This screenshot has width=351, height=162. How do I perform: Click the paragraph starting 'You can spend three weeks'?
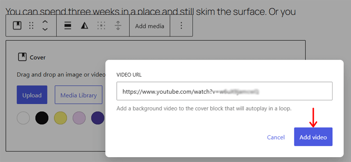[150, 11]
